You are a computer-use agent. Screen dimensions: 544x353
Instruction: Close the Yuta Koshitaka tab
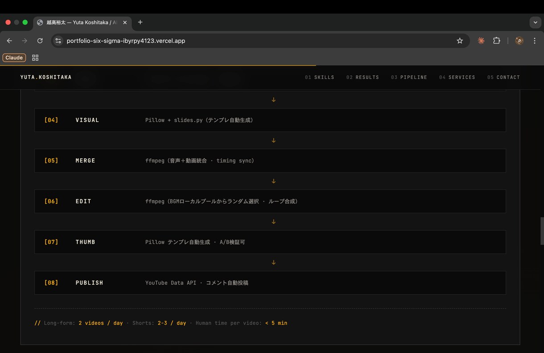click(125, 22)
